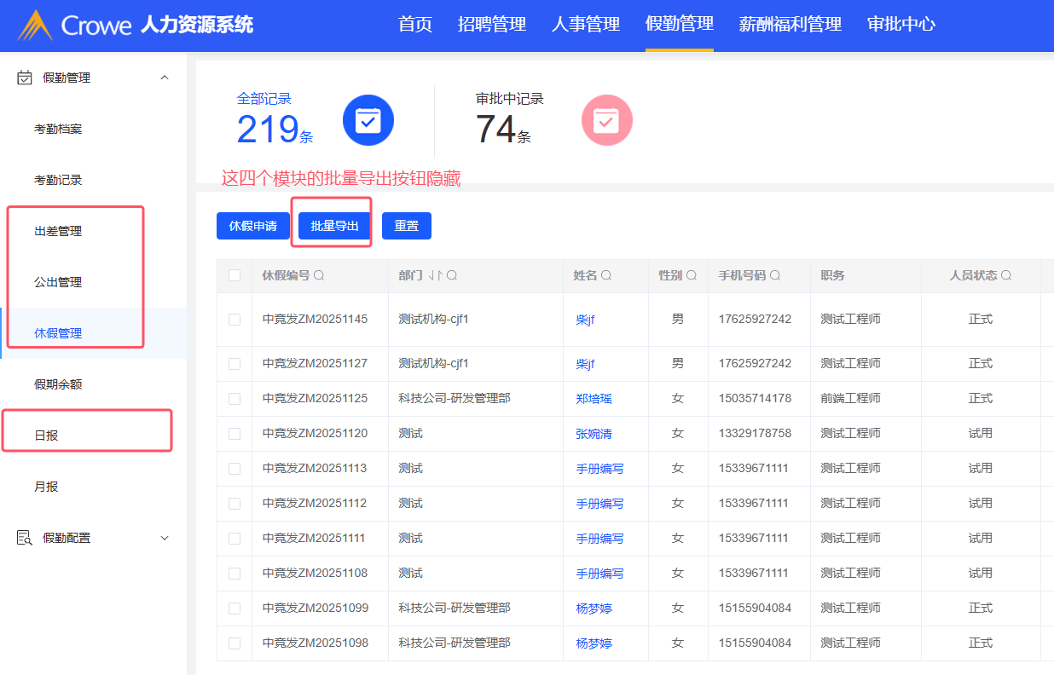Viewport: 1054px width, 675px height.
Task: Open the 薪酬福利管理 top menu
Action: tap(790, 25)
